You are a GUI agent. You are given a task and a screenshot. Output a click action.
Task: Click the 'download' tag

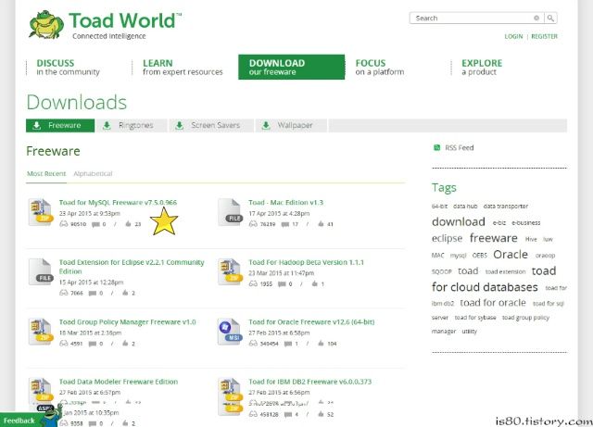coord(459,221)
